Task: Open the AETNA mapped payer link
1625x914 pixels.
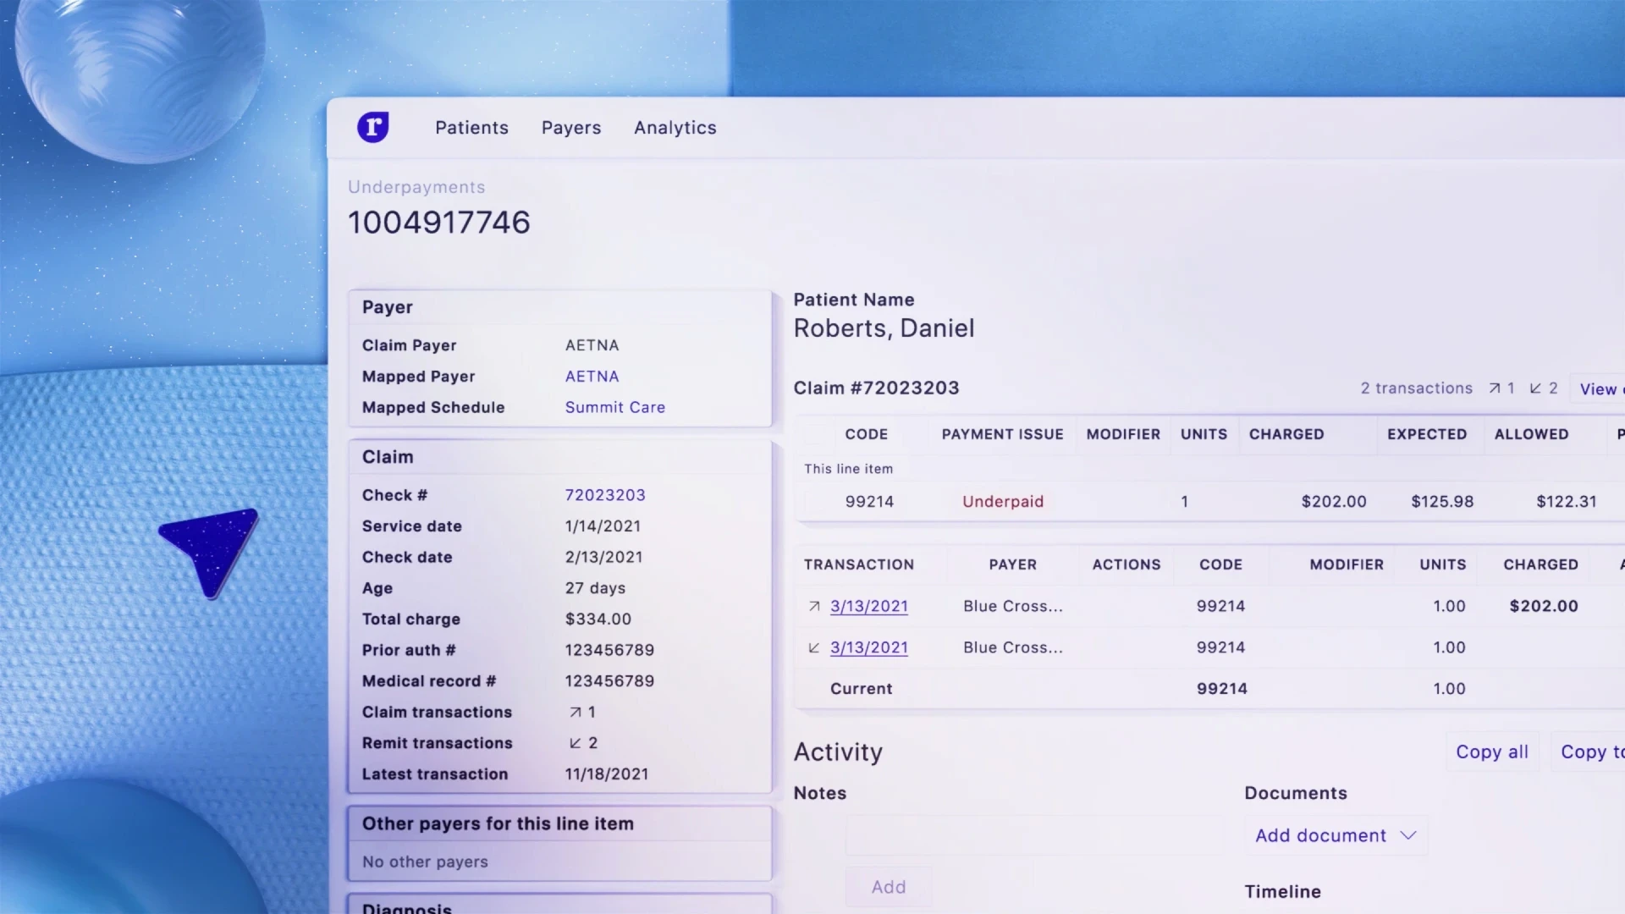Action: 592,376
